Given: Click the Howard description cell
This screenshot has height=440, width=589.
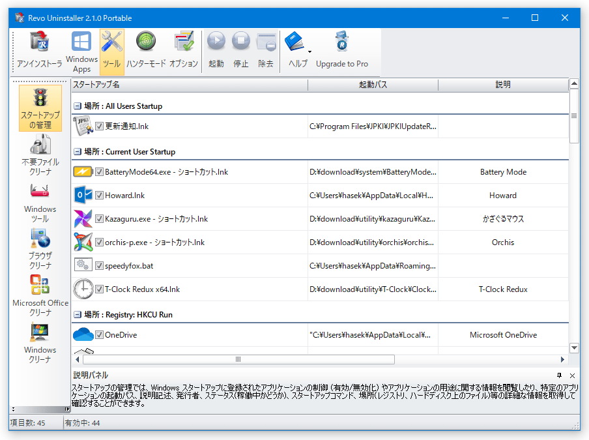Looking at the screenshot, I should [503, 196].
